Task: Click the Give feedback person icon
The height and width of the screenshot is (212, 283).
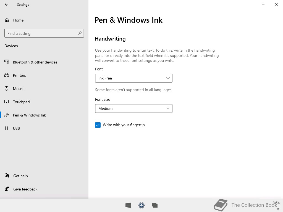Action: click(7, 189)
